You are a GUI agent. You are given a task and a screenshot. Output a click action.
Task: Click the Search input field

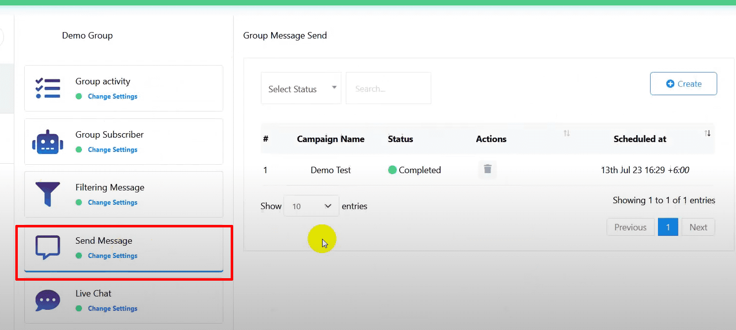388,89
